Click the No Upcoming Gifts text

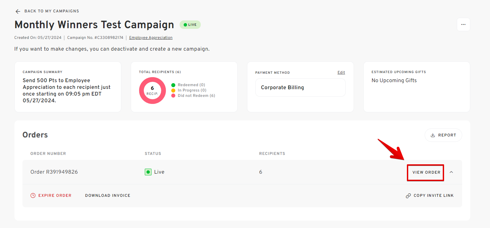[394, 80]
